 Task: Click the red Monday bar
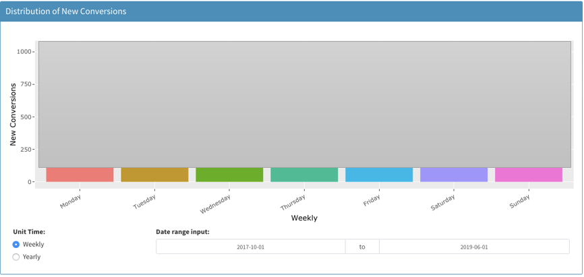(80, 175)
